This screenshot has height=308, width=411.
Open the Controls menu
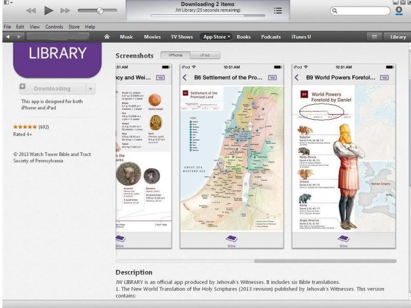click(x=54, y=27)
